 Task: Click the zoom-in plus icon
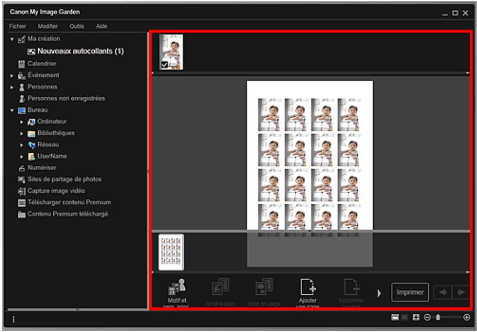point(466,318)
